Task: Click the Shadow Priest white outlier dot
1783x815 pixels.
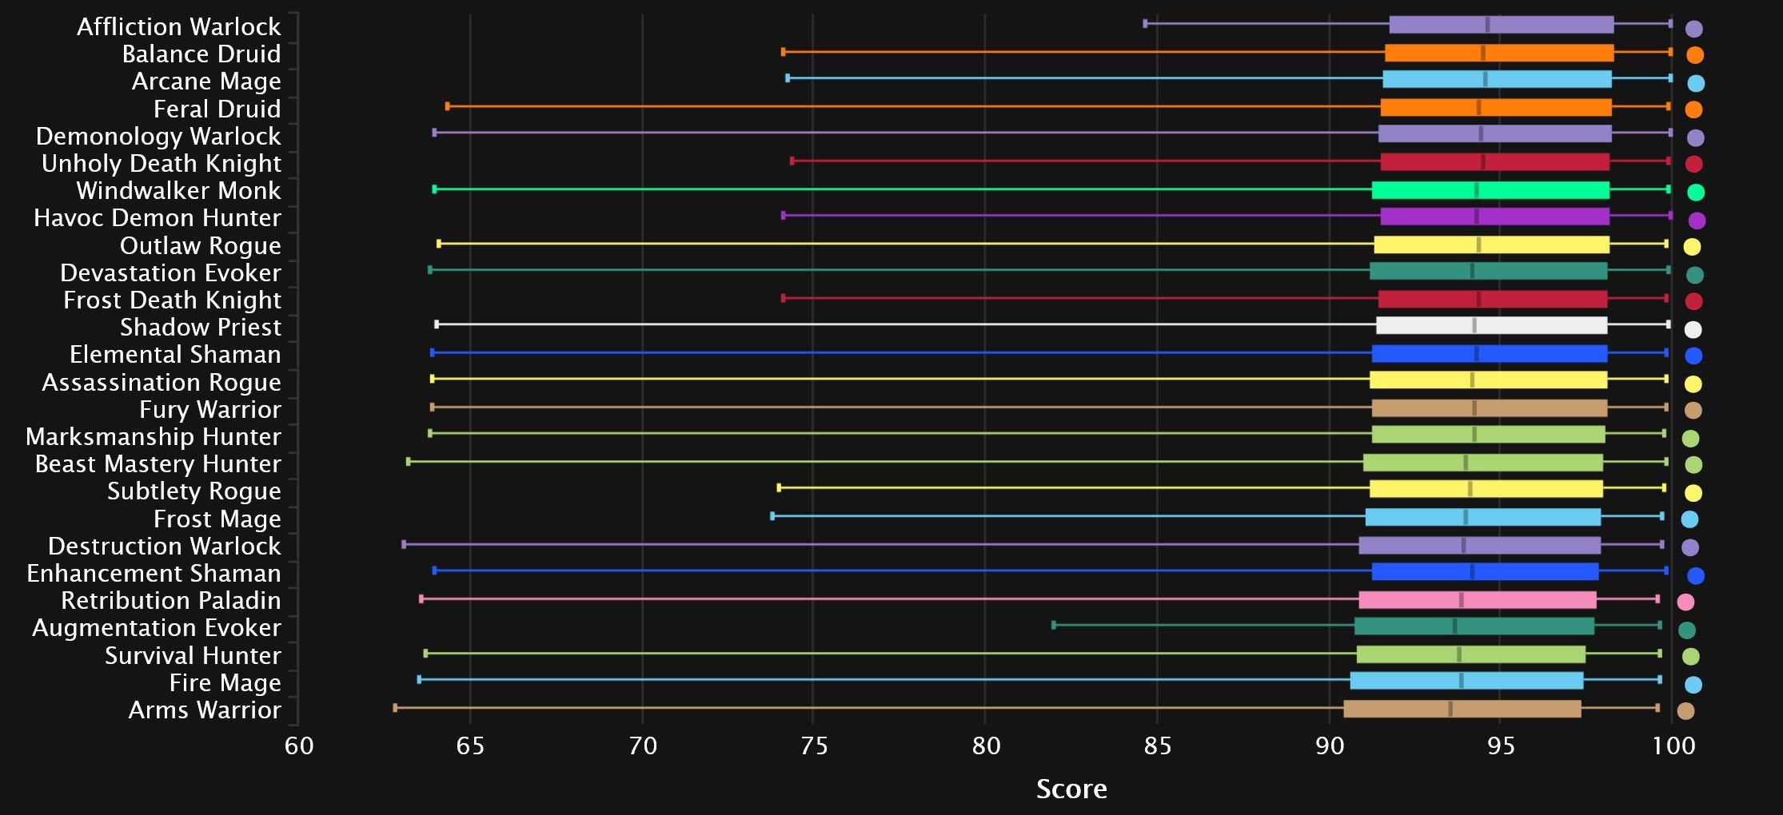Action: pyautogui.click(x=1693, y=329)
